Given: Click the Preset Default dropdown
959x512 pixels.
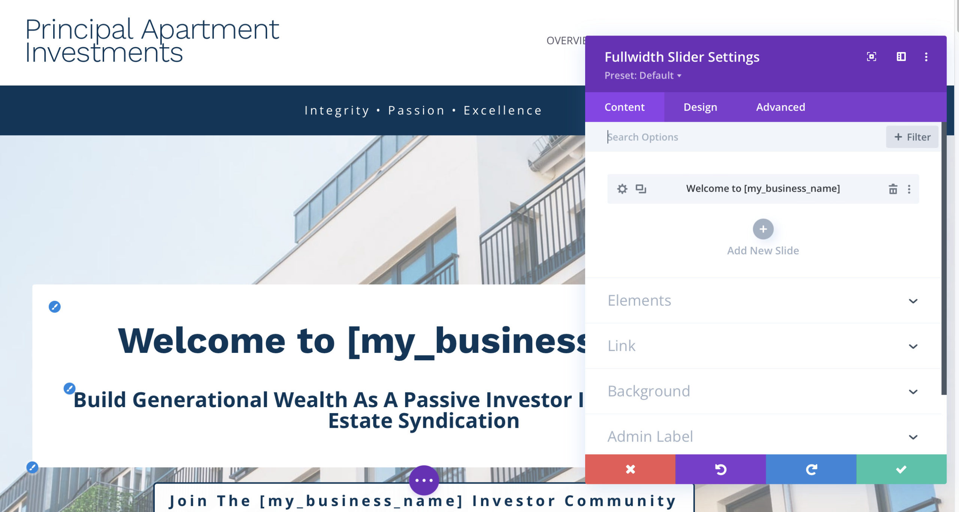Looking at the screenshot, I should (642, 75).
